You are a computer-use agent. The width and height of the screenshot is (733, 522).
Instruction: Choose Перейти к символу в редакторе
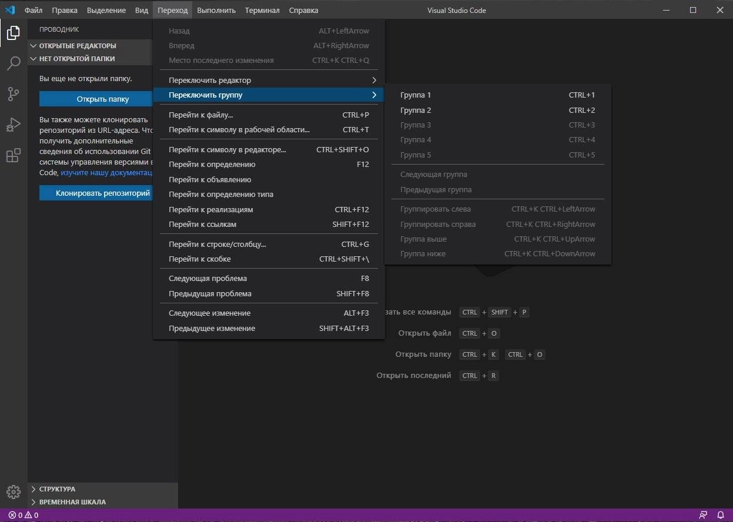[269, 150]
